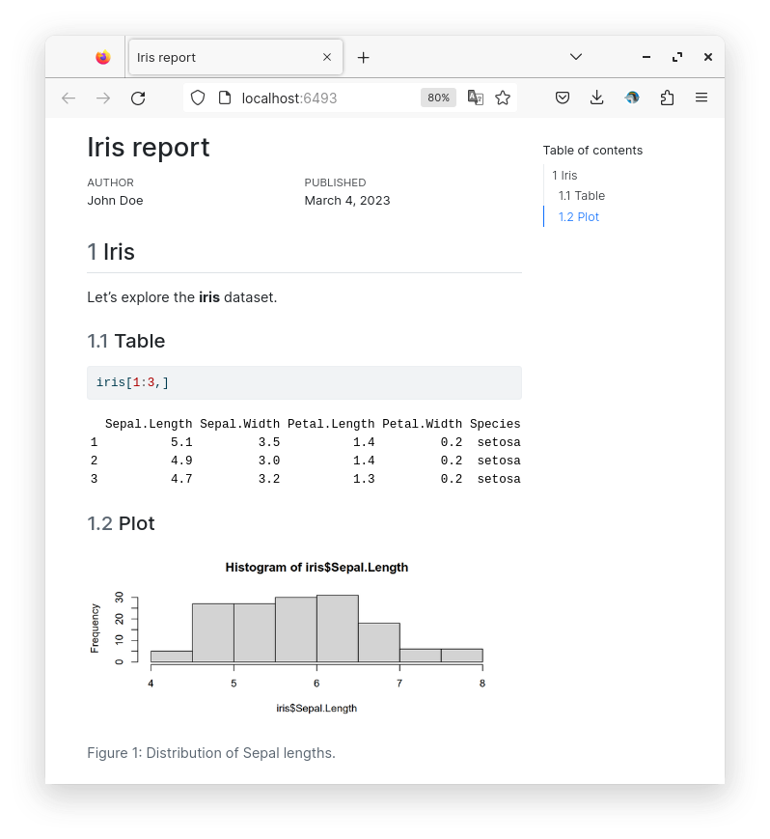The width and height of the screenshot is (770, 839).
Task: Click the translate page icon
Action: click(x=476, y=98)
